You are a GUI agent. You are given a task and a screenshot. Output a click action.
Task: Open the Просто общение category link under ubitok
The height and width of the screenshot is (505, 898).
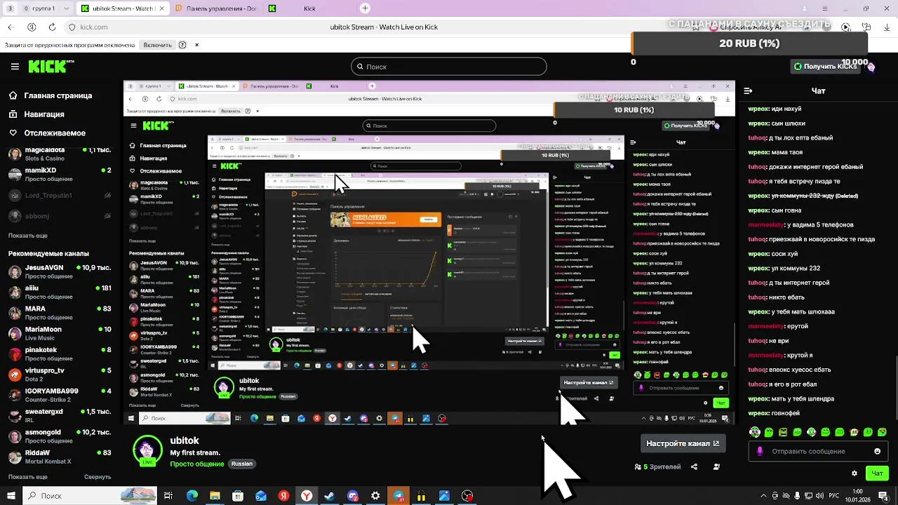click(197, 464)
